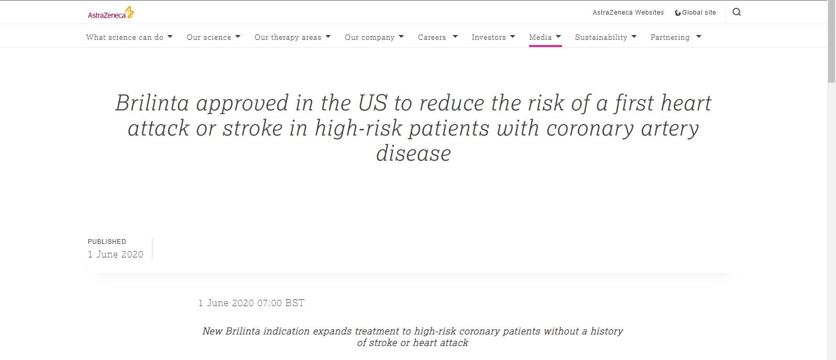This screenshot has height=360, width=836.
Task: Open the Our science menu
Action: point(208,37)
